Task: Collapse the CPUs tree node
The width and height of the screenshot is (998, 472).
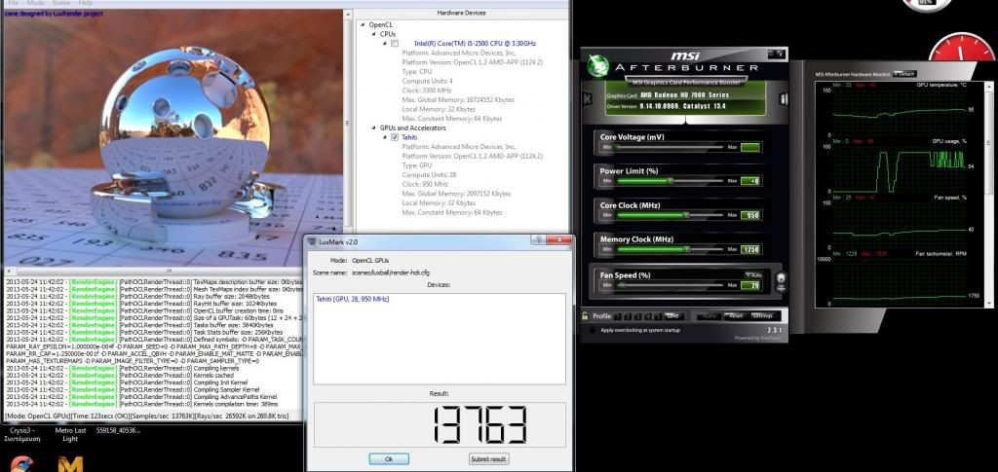Action: pyautogui.click(x=373, y=34)
